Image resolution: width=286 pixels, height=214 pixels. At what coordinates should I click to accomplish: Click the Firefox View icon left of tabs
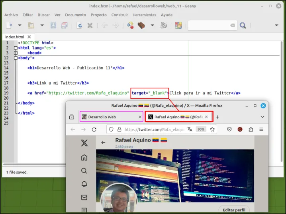point(72,117)
